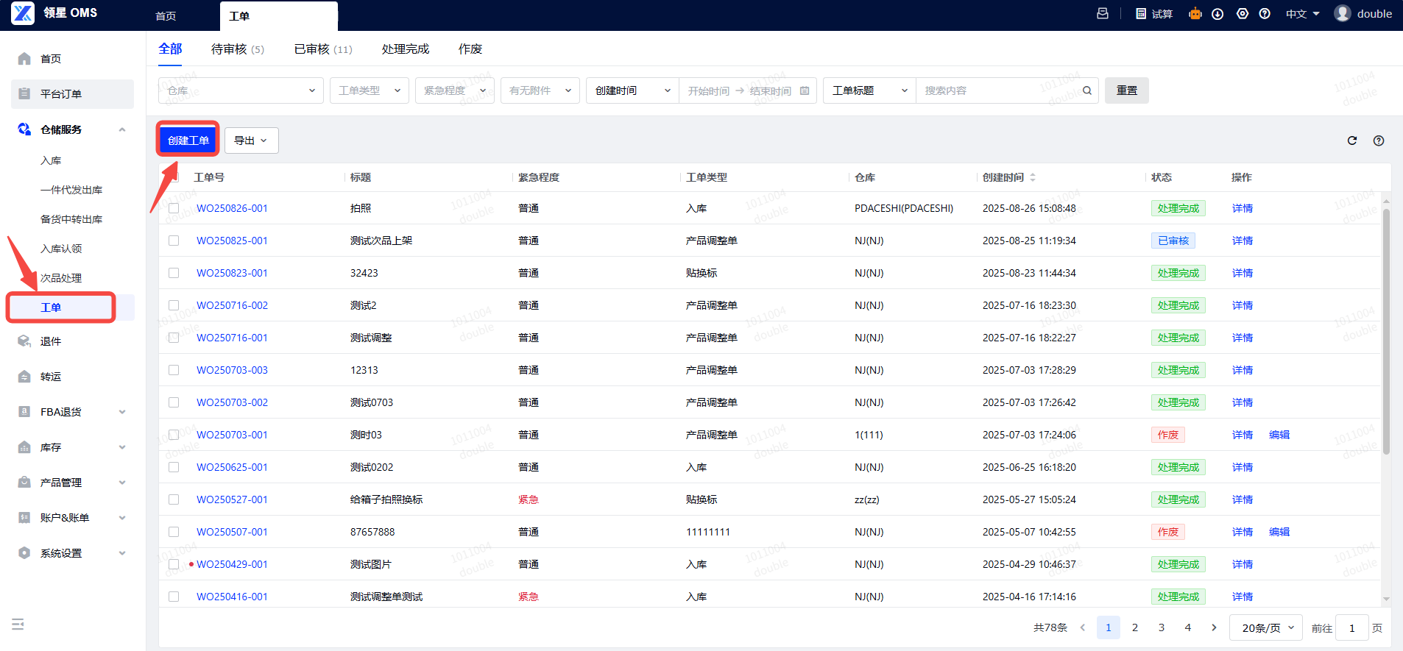The image size is (1403, 651).
Task: Click the 退件 sidebar icon
Action: pos(24,341)
